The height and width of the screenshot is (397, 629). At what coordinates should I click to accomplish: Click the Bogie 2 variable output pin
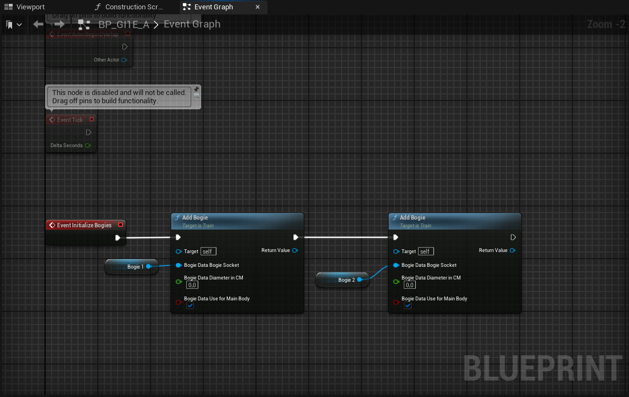[359, 279]
